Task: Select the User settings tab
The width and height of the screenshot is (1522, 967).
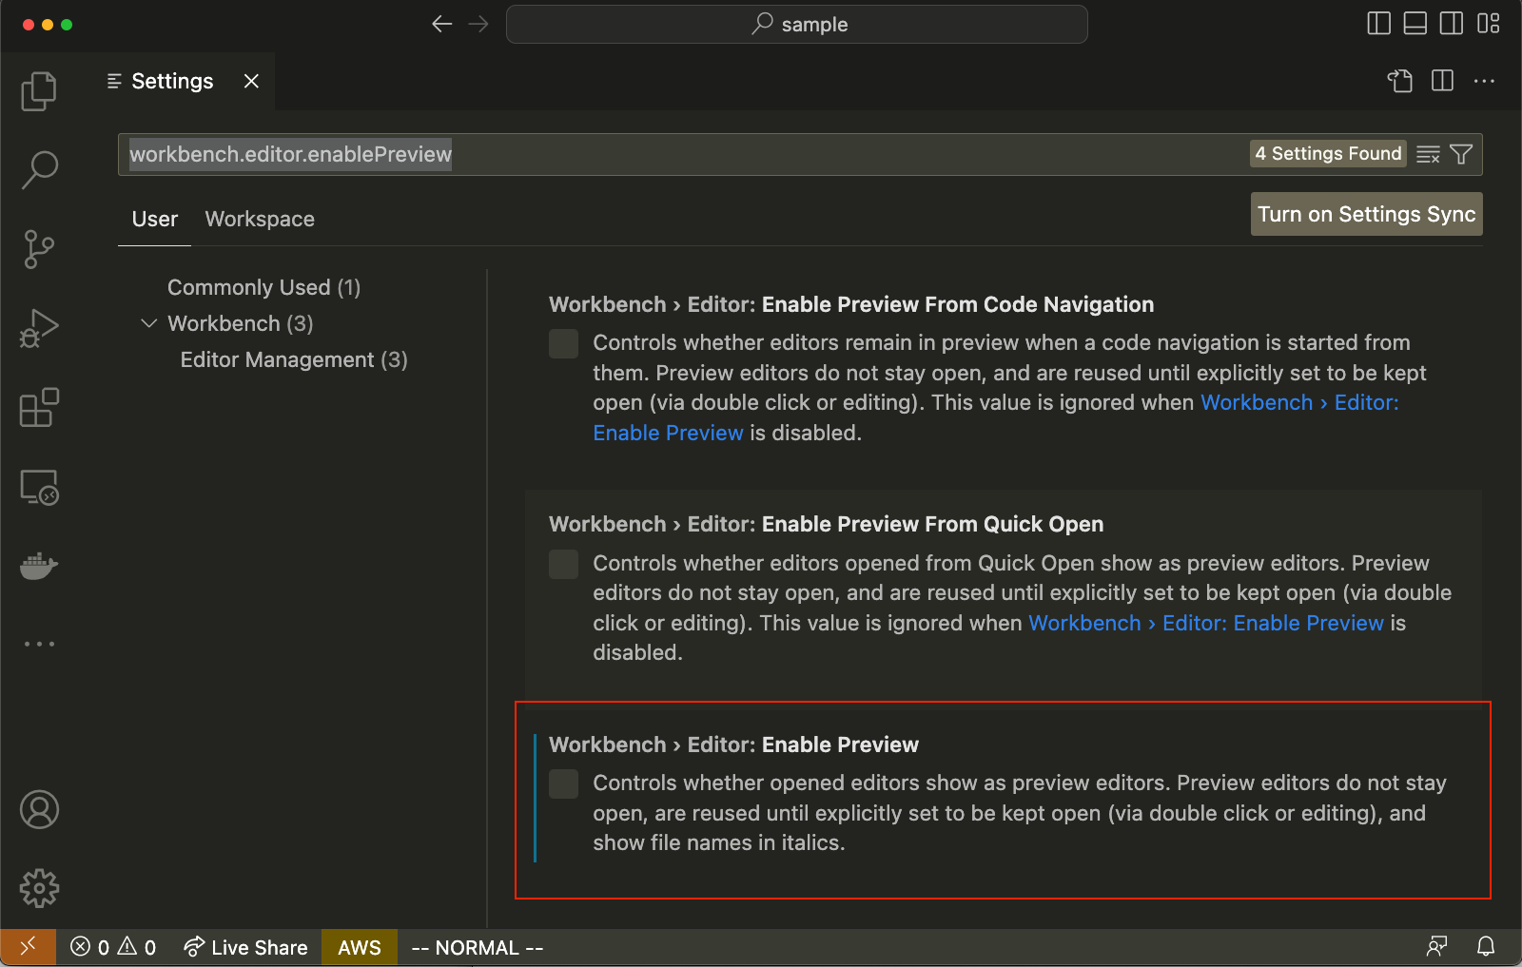Action: coord(154,219)
